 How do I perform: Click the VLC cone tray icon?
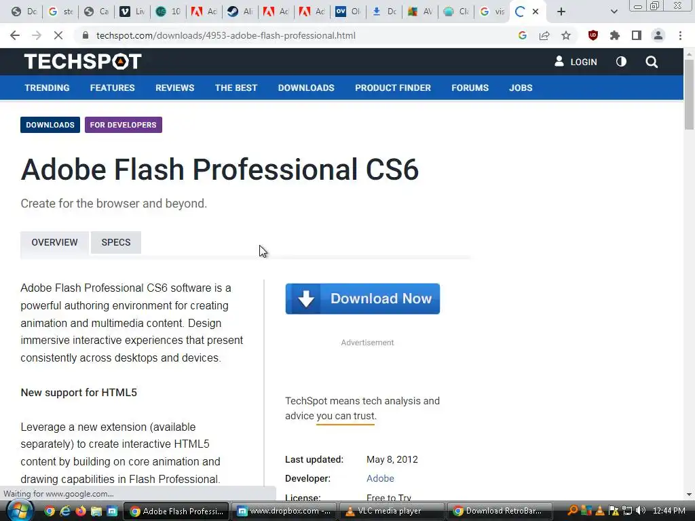(600, 511)
